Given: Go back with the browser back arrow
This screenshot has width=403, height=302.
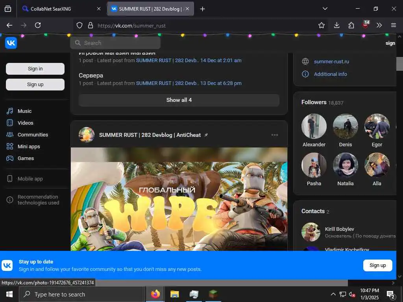Looking at the screenshot, I should tap(9, 25).
